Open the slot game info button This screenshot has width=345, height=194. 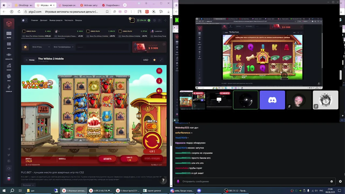click(159, 81)
